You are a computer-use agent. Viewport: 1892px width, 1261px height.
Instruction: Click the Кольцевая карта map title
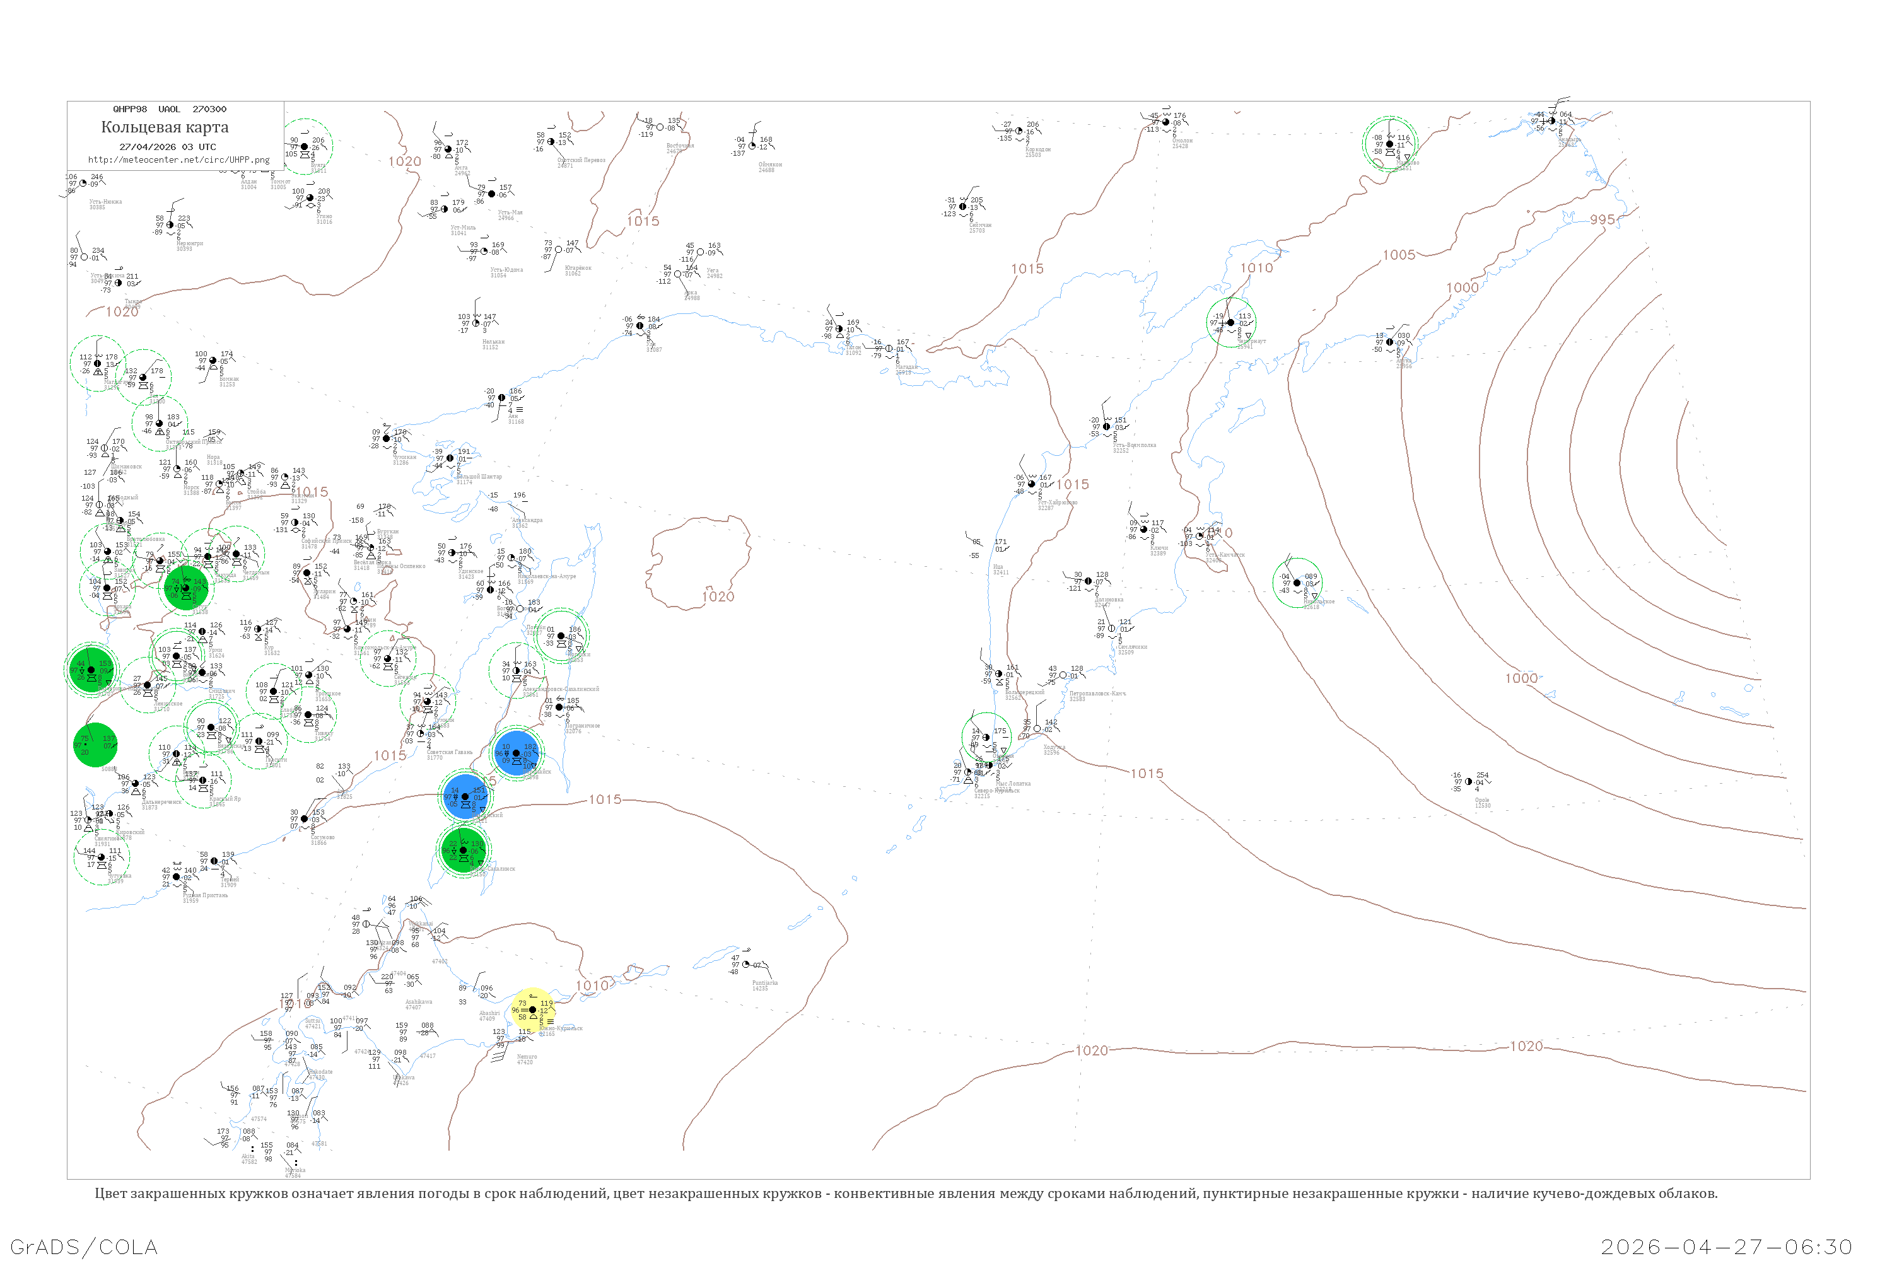click(x=165, y=127)
